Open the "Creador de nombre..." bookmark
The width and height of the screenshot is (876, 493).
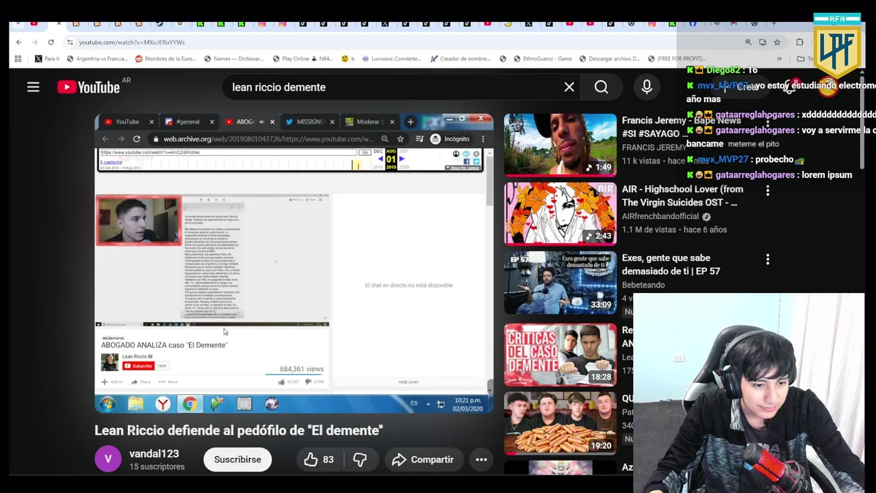coord(461,58)
